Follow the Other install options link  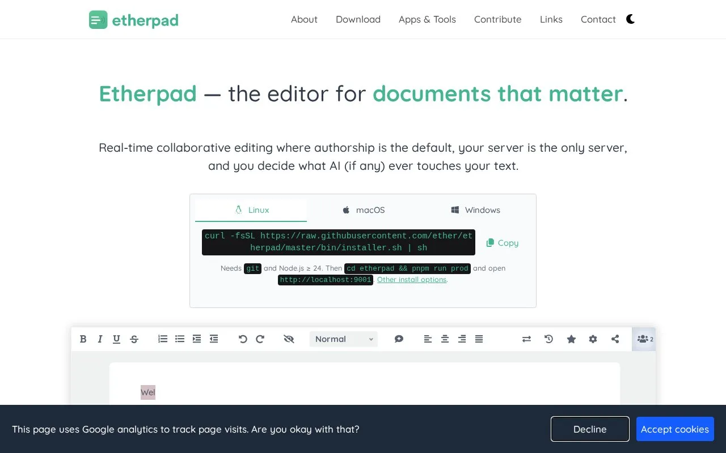[x=412, y=280]
